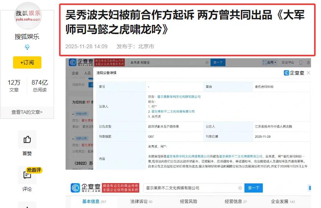
Task: Open the first 企查查 court notice screenshot
Action: (188, 114)
